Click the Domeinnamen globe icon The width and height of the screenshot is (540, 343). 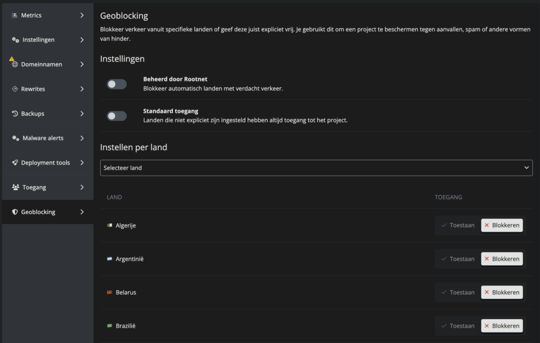point(15,64)
